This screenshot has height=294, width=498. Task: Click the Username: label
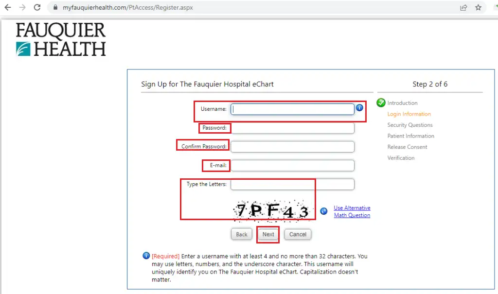213,109
